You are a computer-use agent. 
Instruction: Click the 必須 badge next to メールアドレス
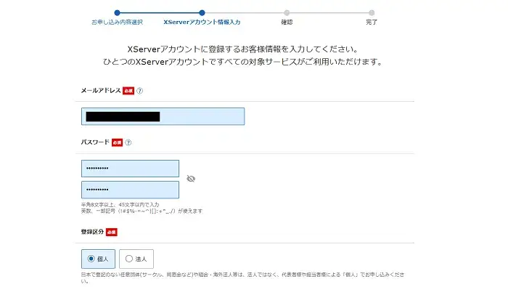[x=128, y=91]
